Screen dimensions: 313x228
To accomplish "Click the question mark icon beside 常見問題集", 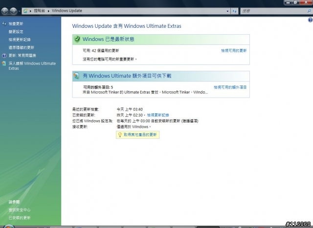I will tap(4, 56).
